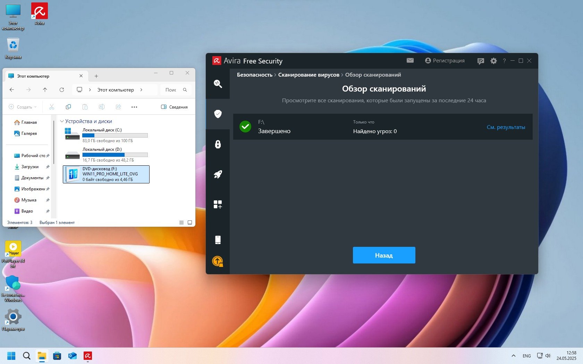Open the three-dots more menu in Explorer
This screenshot has width=583, height=364.
point(134,107)
